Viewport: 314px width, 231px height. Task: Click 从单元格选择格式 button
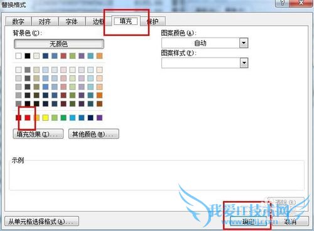[42, 222]
